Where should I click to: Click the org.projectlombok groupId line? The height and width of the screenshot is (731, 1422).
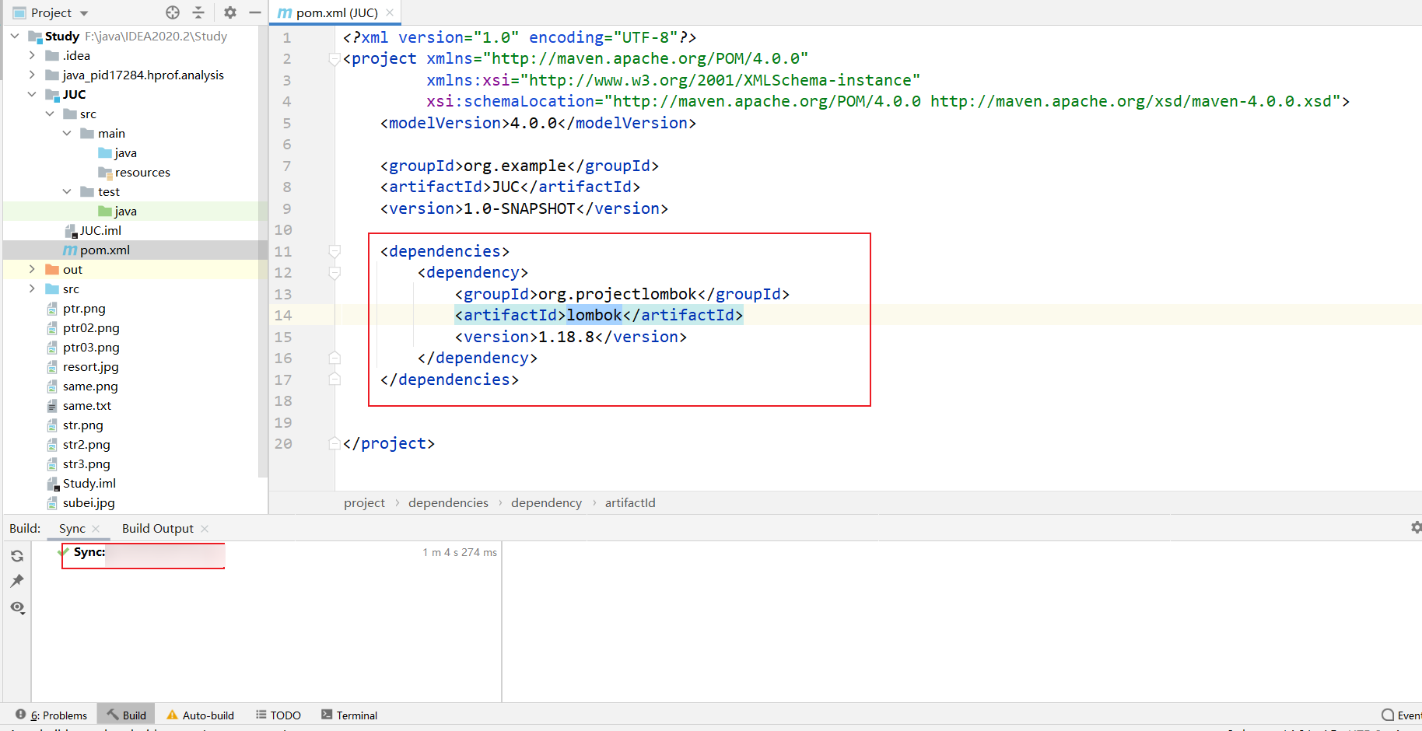[622, 294]
